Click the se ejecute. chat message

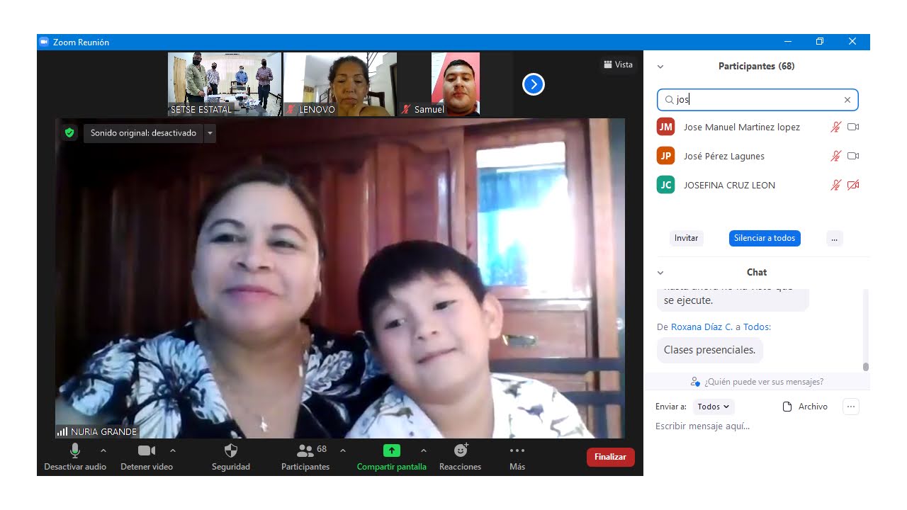tap(733, 300)
